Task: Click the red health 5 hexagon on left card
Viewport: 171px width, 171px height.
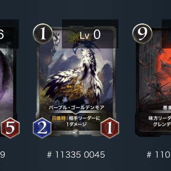Action: [x=11, y=128]
